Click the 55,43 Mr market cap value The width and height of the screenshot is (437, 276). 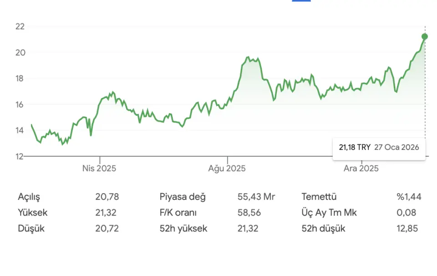256,197
